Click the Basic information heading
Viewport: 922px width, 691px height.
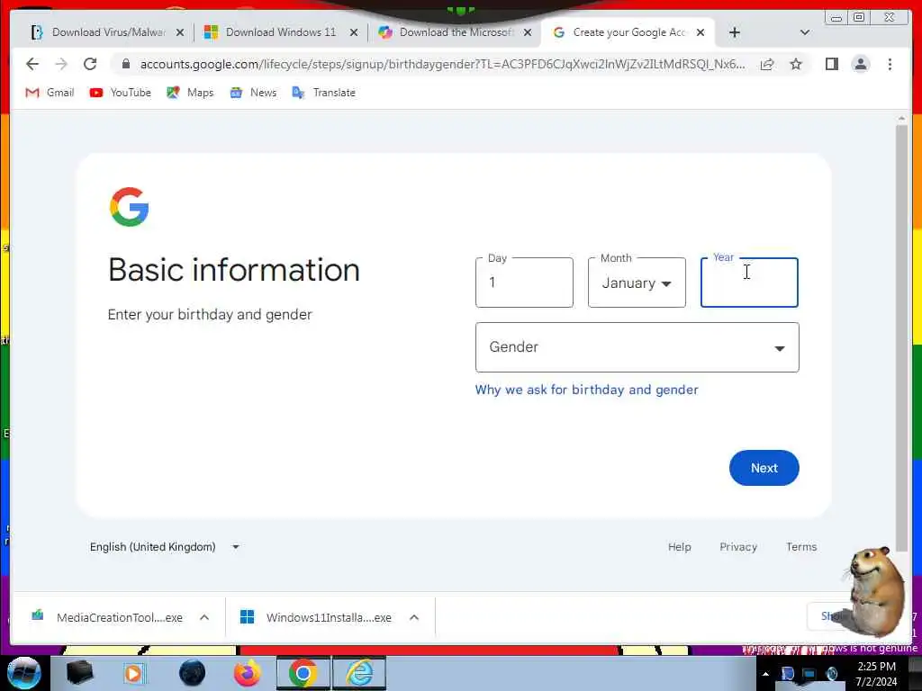(233, 270)
